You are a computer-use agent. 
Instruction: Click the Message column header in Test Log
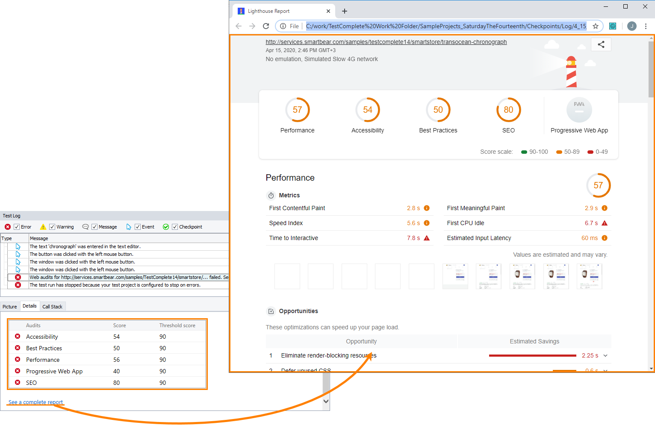pos(129,238)
